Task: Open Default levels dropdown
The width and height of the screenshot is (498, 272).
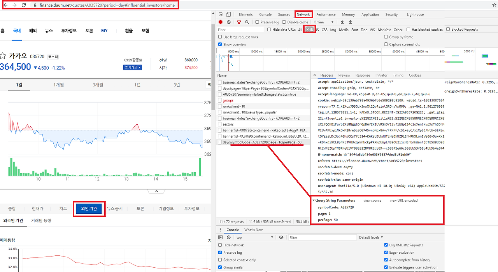Action: pos(371,237)
